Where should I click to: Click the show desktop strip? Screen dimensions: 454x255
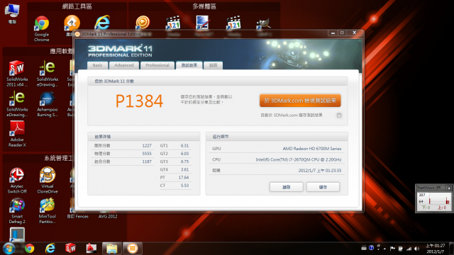point(451,249)
